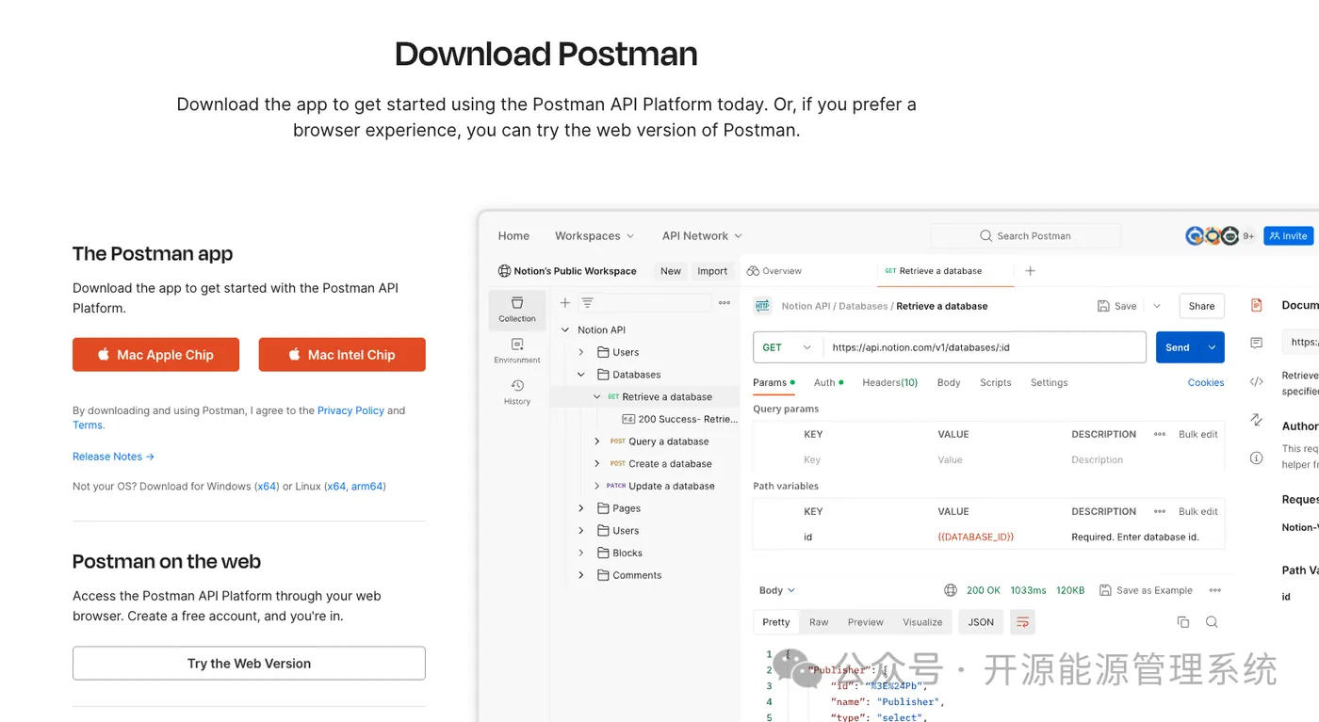Open the Privacy Policy link
Screen dimensions: 1319x722
(x=350, y=410)
